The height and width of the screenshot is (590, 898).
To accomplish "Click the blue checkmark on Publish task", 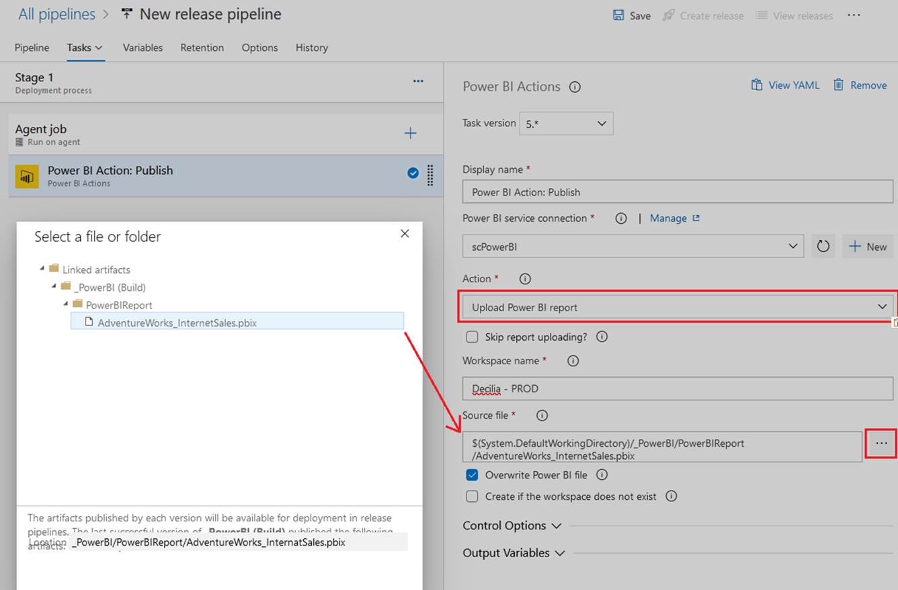I will point(413,173).
